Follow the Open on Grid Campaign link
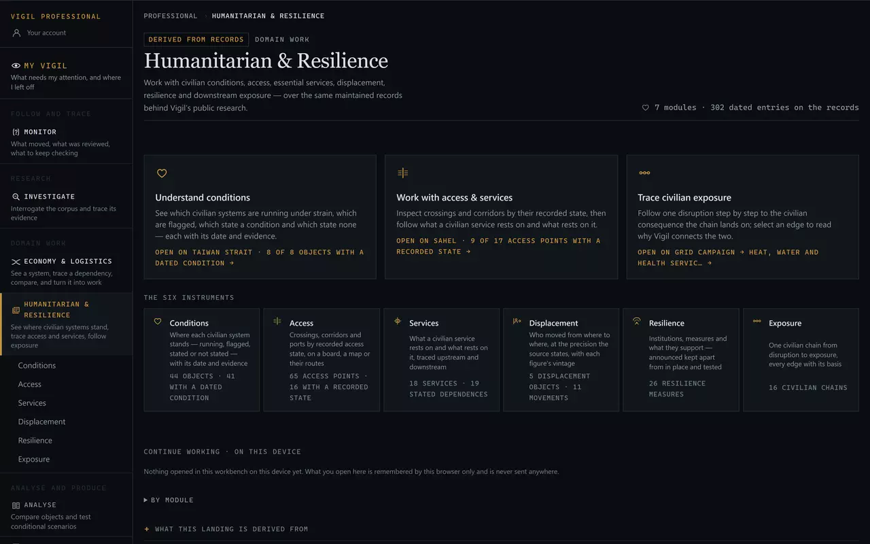Image resolution: width=870 pixels, height=544 pixels. click(729, 258)
